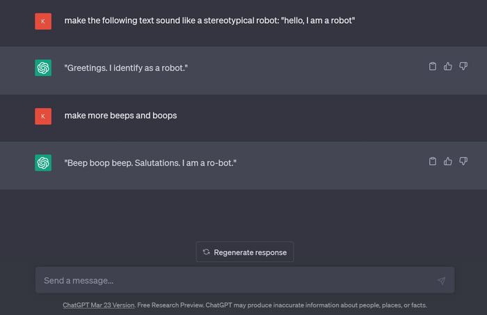Click the send message arrow icon
Viewport: 487px width, 315px height.
(441, 281)
